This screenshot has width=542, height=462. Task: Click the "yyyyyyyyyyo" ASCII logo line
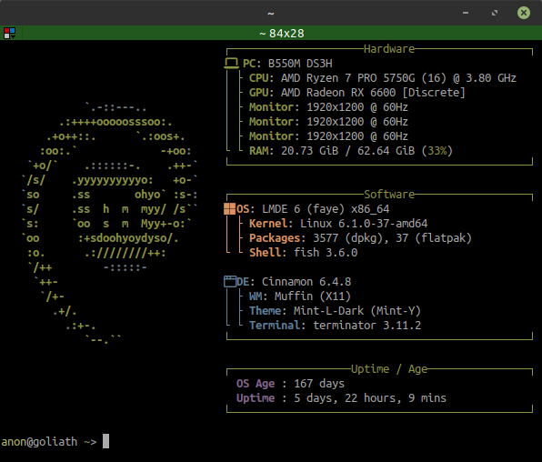[x=113, y=180]
